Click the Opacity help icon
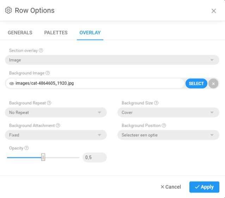The image size is (225, 198). click(x=27, y=148)
